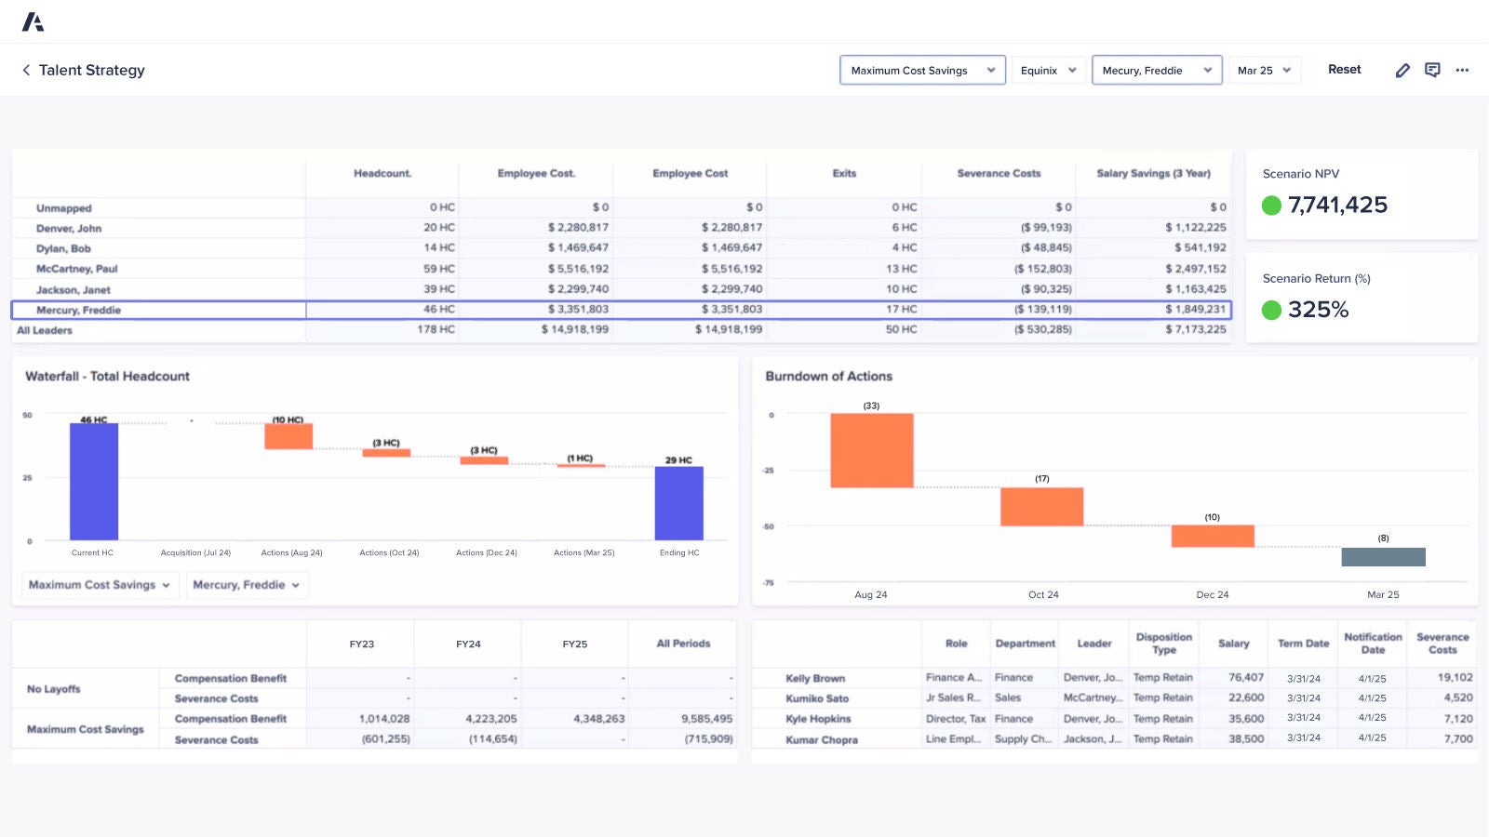The image size is (1489, 837).
Task: Click the green status indicator beside Scenario NPV
Action: click(x=1273, y=206)
